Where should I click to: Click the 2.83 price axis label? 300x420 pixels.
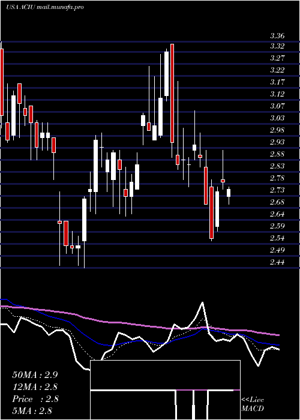point(277,166)
